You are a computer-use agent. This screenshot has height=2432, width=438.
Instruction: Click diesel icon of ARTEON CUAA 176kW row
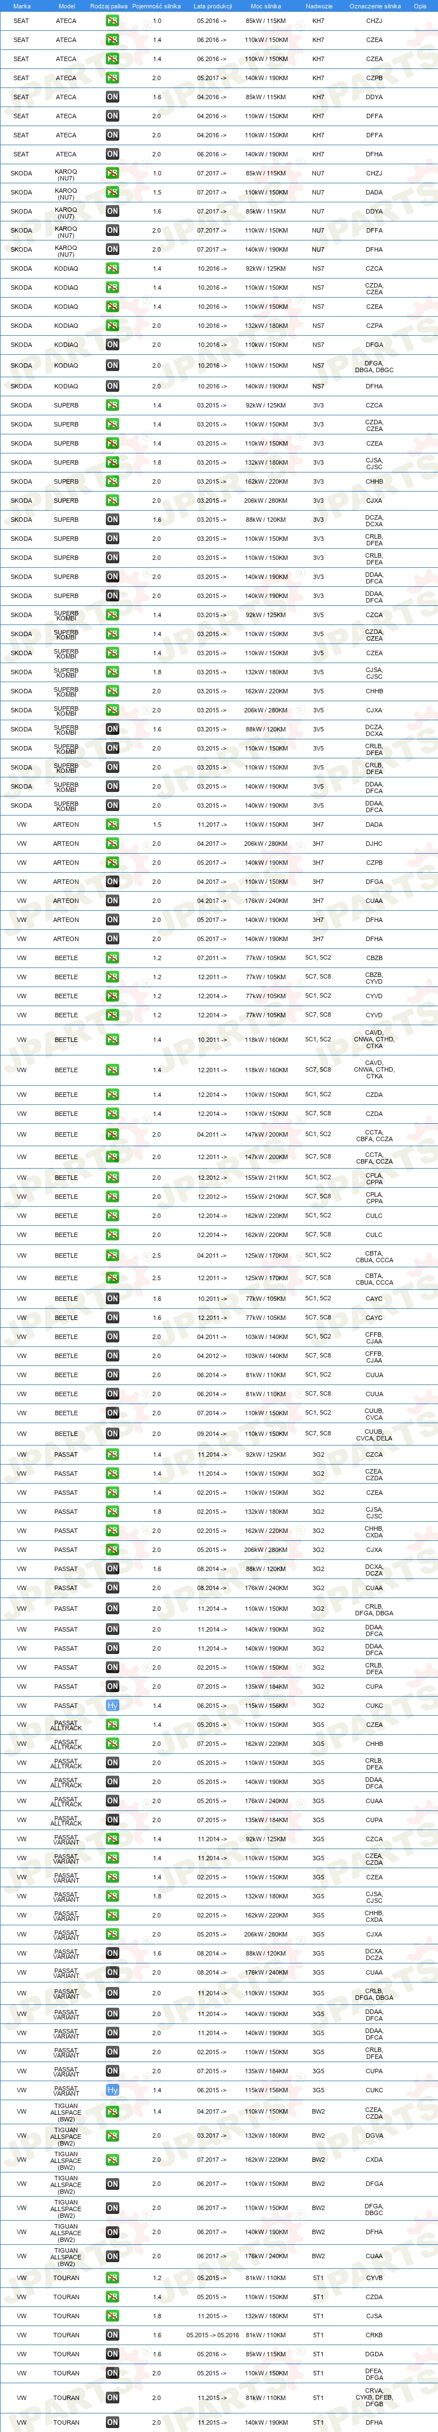[113, 901]
